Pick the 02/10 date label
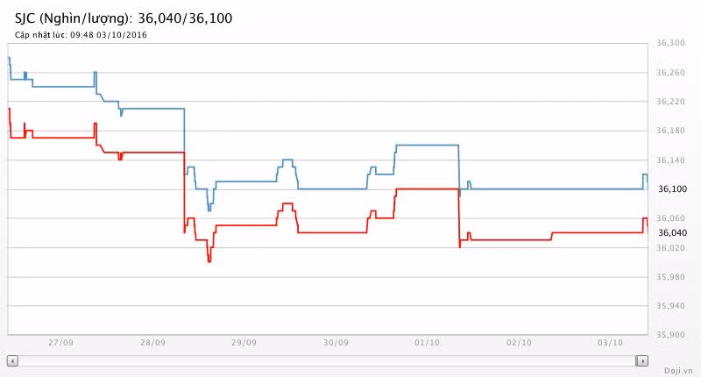701x377 pixels. [520, 343]
